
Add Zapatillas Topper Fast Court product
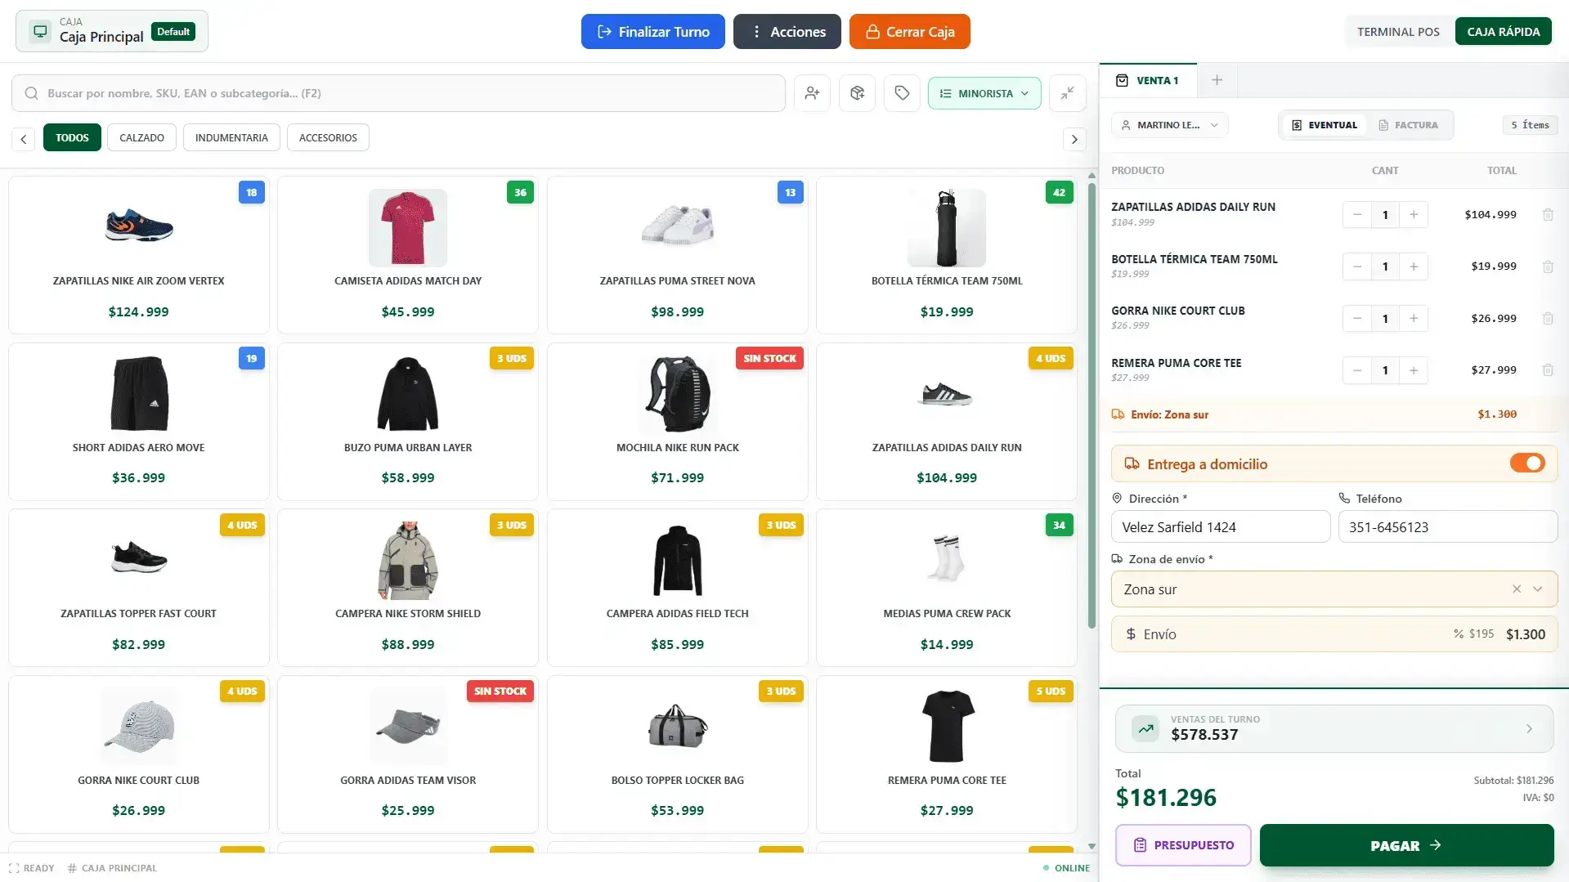(139, 588)
